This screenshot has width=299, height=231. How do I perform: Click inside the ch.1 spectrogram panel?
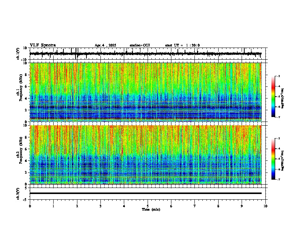(145, 92)
